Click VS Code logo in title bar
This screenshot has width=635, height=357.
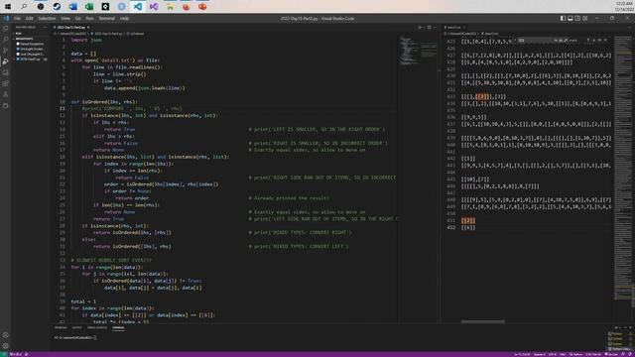pos(6,18)
